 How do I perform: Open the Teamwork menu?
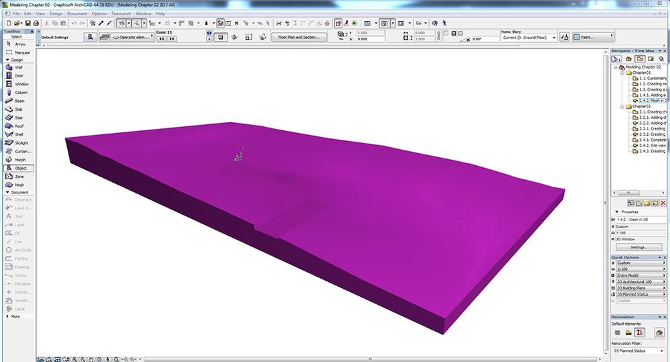coord(122,13)
